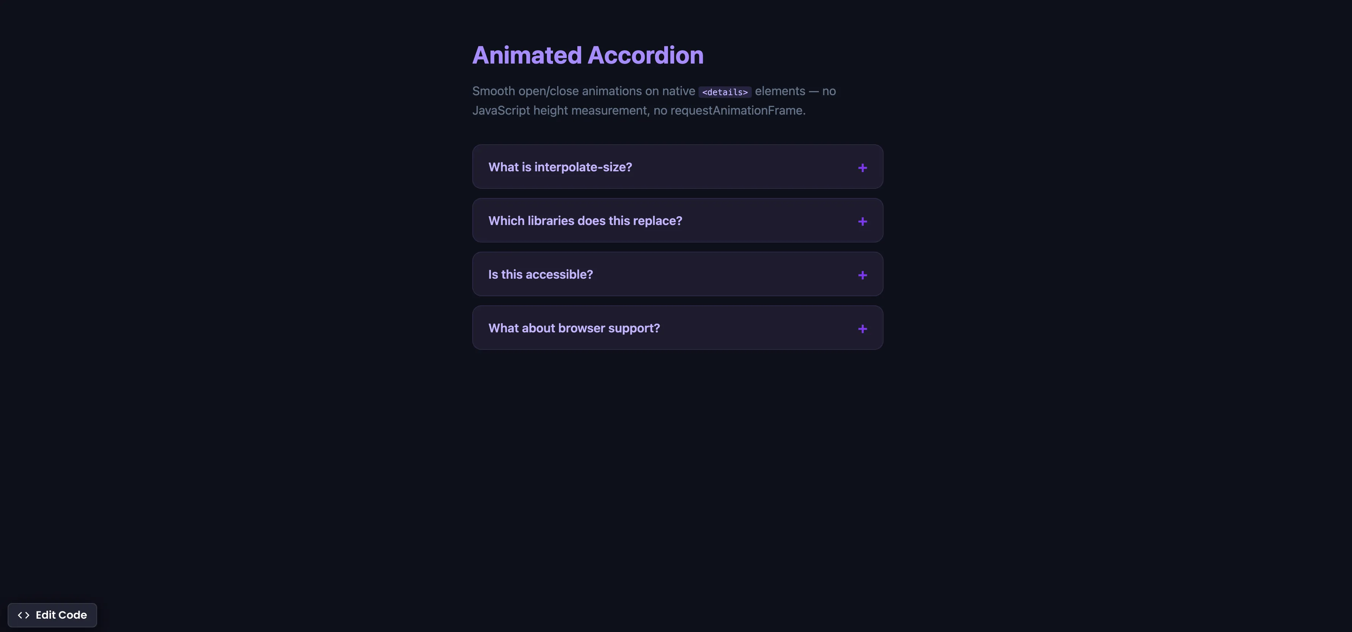This screenshot has width=1352, height=632.
Task: Click the plus icon beside "Which libraries does this replace?"
Action: [862, 221]
